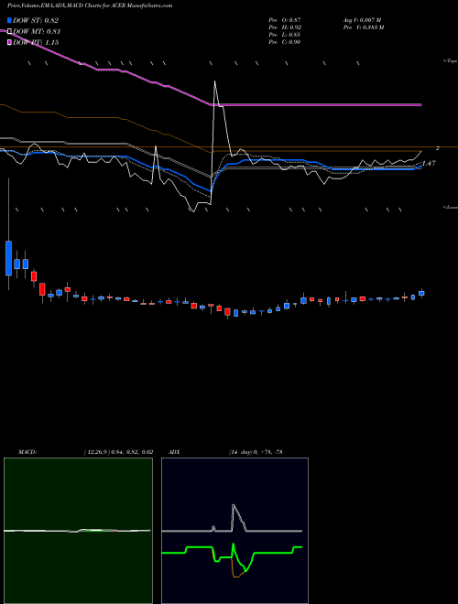Click the 'Pre H: 0.92' value
Screen dimensions: 458x604
tap(285, 27)
